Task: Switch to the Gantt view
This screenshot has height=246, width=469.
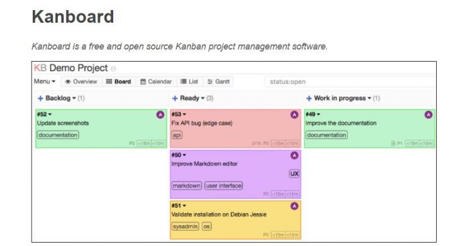Action: (x=218, y=81)
